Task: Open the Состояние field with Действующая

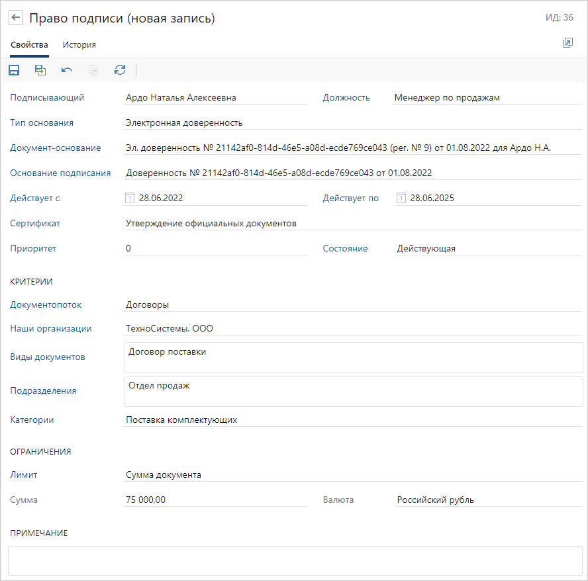Action: click(487, 249)
